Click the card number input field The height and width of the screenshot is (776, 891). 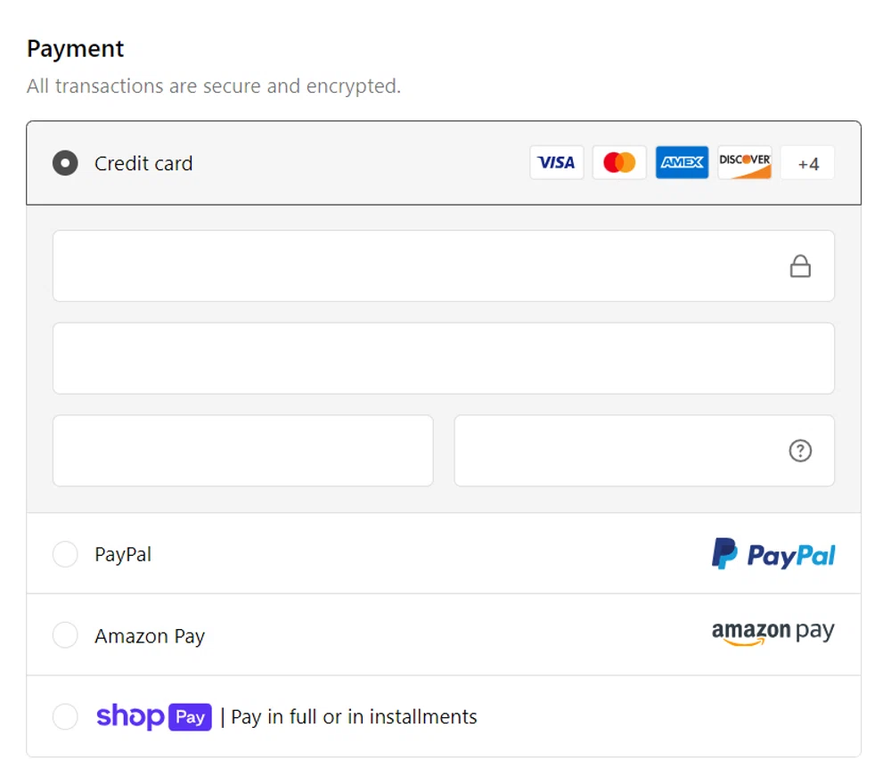(401, 265)
